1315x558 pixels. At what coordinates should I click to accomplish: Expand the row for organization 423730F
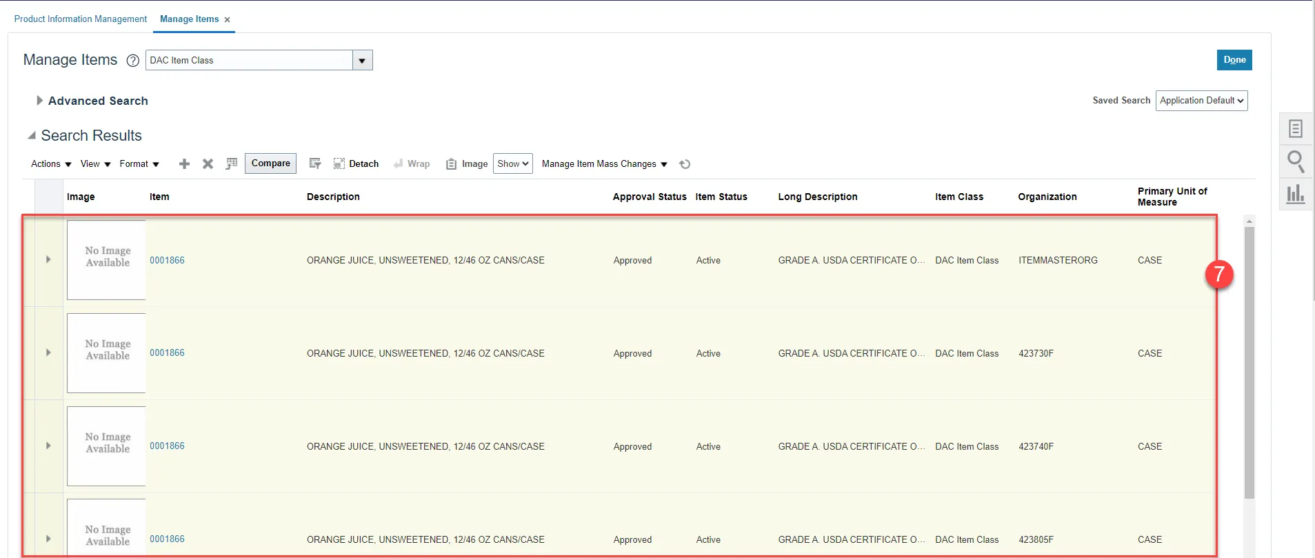[48, 352]
